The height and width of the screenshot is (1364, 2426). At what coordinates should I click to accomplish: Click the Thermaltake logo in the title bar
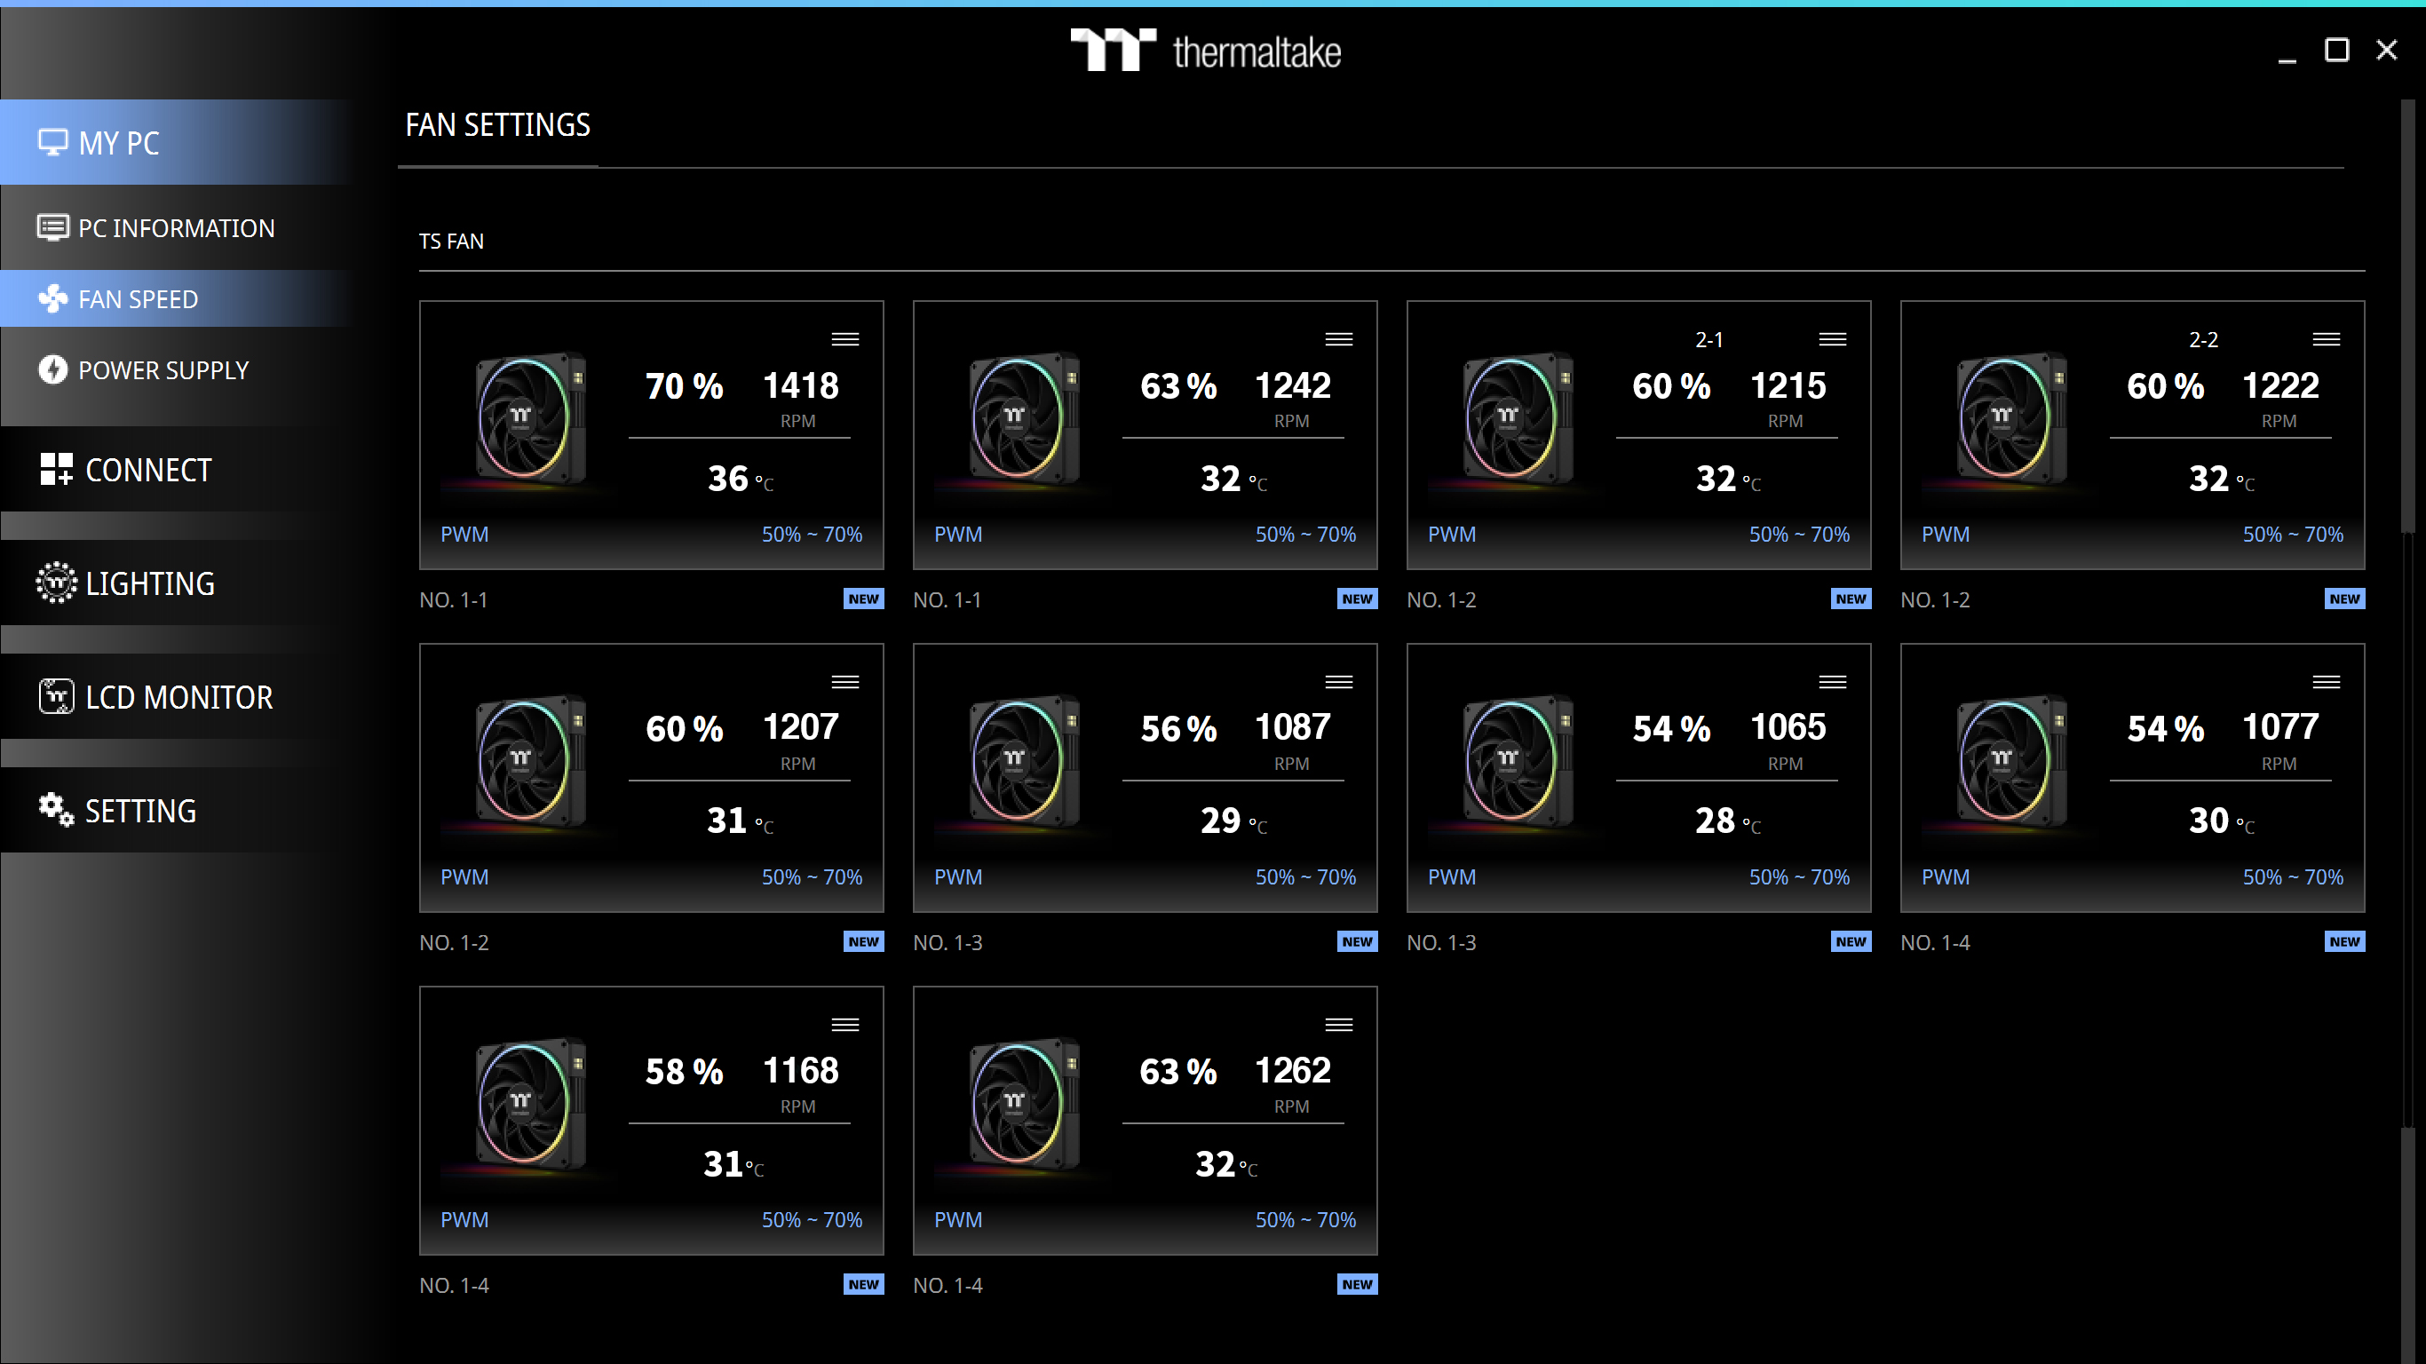[x=1206, y=51]
